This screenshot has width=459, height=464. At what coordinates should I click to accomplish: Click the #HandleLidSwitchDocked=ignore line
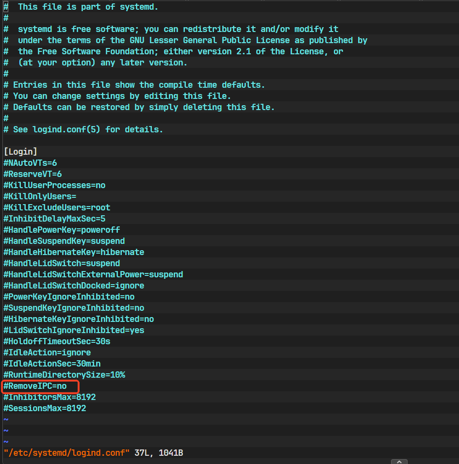point(74,286)
